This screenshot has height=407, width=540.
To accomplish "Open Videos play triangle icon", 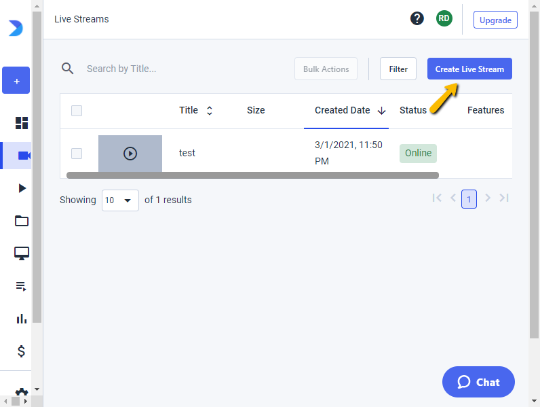I will 22,188.
